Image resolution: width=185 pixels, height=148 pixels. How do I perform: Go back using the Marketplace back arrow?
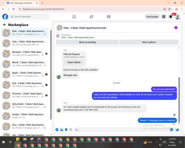(4, 25)
